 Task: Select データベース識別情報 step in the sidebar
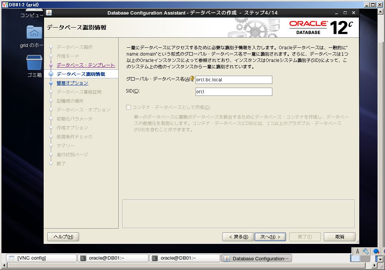[x=81, y=74]
